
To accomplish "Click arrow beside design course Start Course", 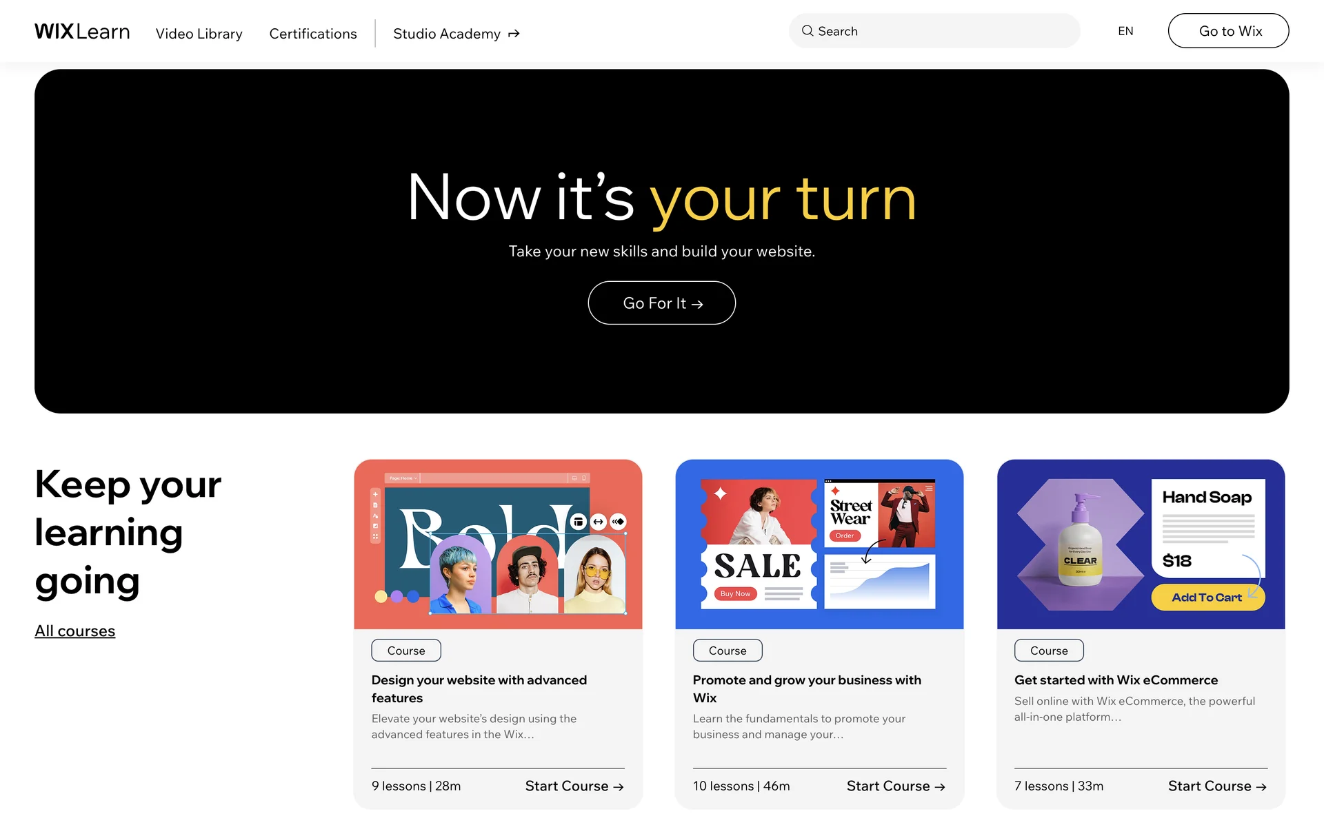I will [x=619, y=786].
